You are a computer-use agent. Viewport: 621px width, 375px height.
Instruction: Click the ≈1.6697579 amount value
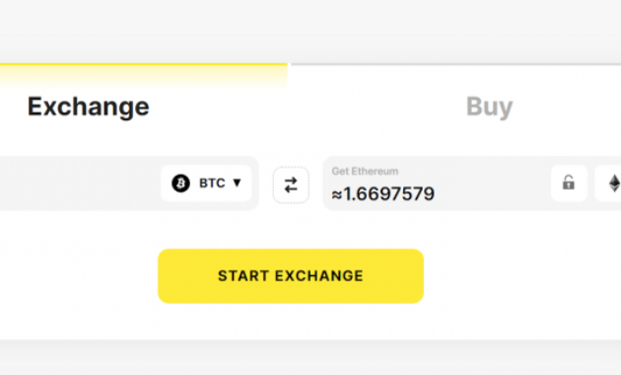[x=383, y=194]
